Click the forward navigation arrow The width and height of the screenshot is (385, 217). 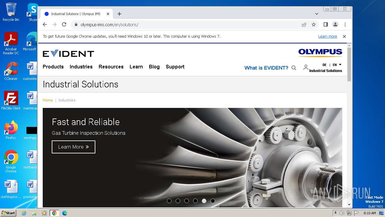click(54, 24)
